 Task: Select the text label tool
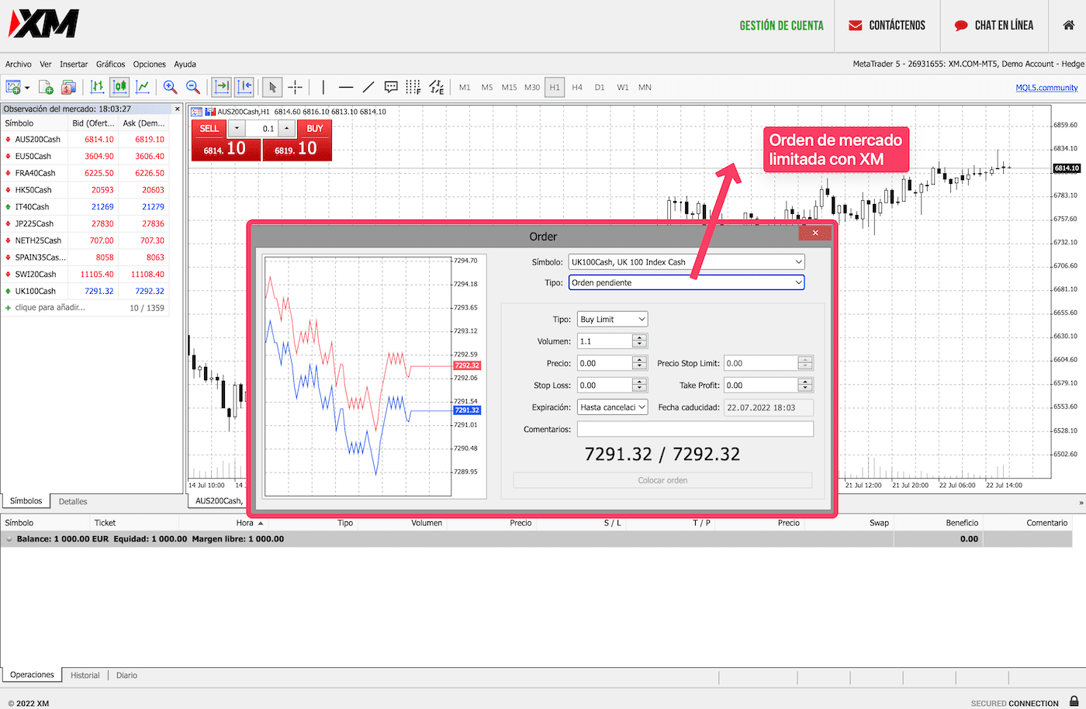coord(391,87)
